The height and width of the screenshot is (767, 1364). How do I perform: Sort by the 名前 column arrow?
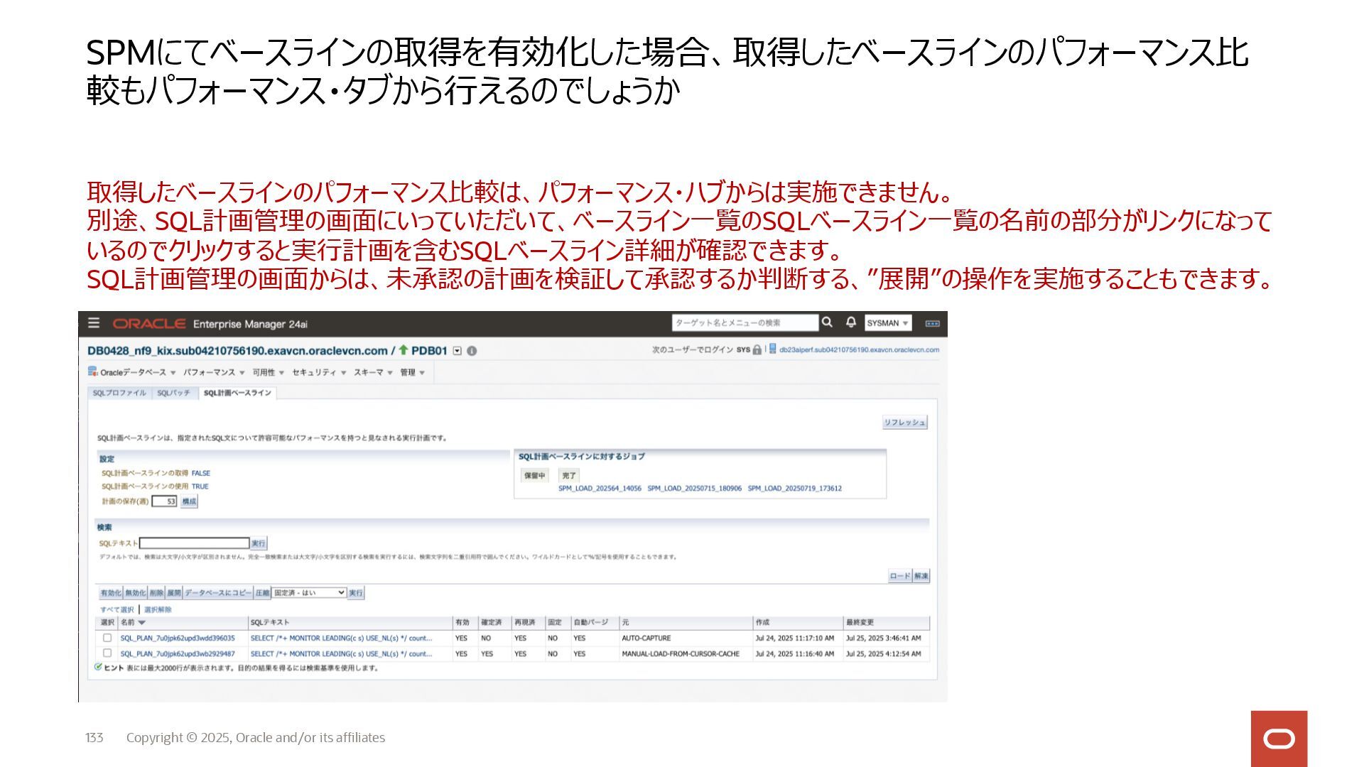pyautogui.click(x=141, y=623)
